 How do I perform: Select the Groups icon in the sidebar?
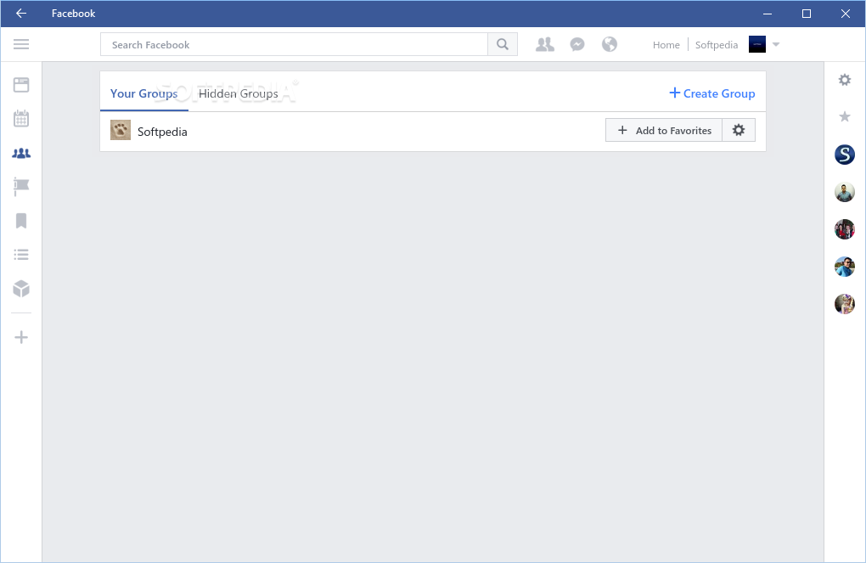tap(21, 153)
